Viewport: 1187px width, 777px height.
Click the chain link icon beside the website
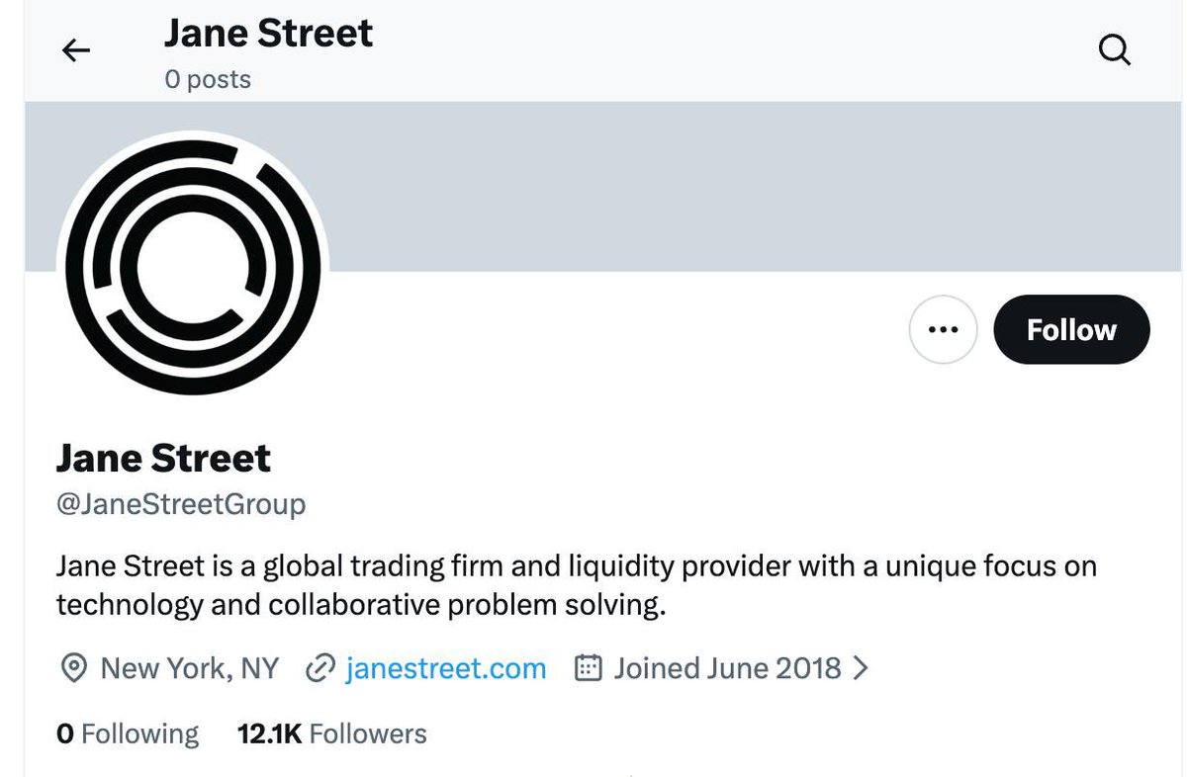click(x=320, y=669)
